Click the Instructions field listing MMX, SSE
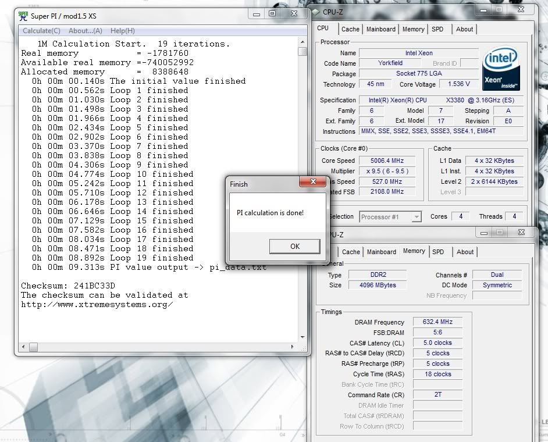Image resolution: width=548 pixels, height=442 pixels. 442,131
